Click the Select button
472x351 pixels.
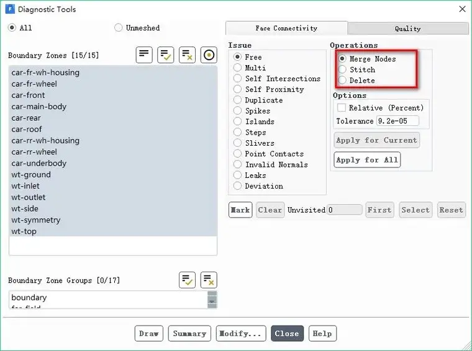pos(415,210)
